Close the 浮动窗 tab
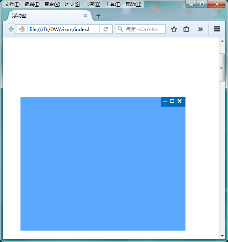The height and width of the screenshot is (242, 228). pyautogui.click(x=85, y=16)
